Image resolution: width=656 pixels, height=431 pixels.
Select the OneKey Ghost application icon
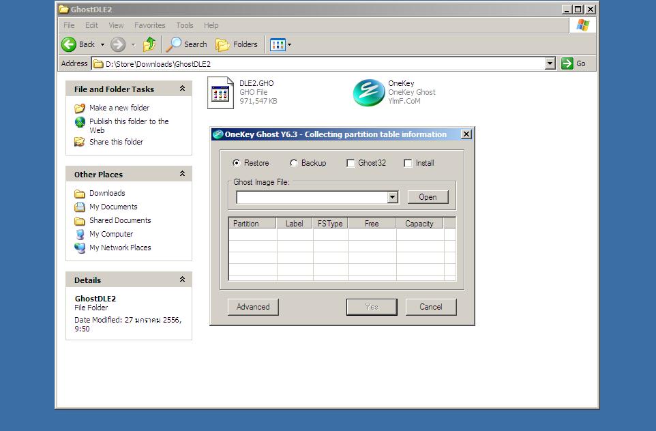coord(369,93)
